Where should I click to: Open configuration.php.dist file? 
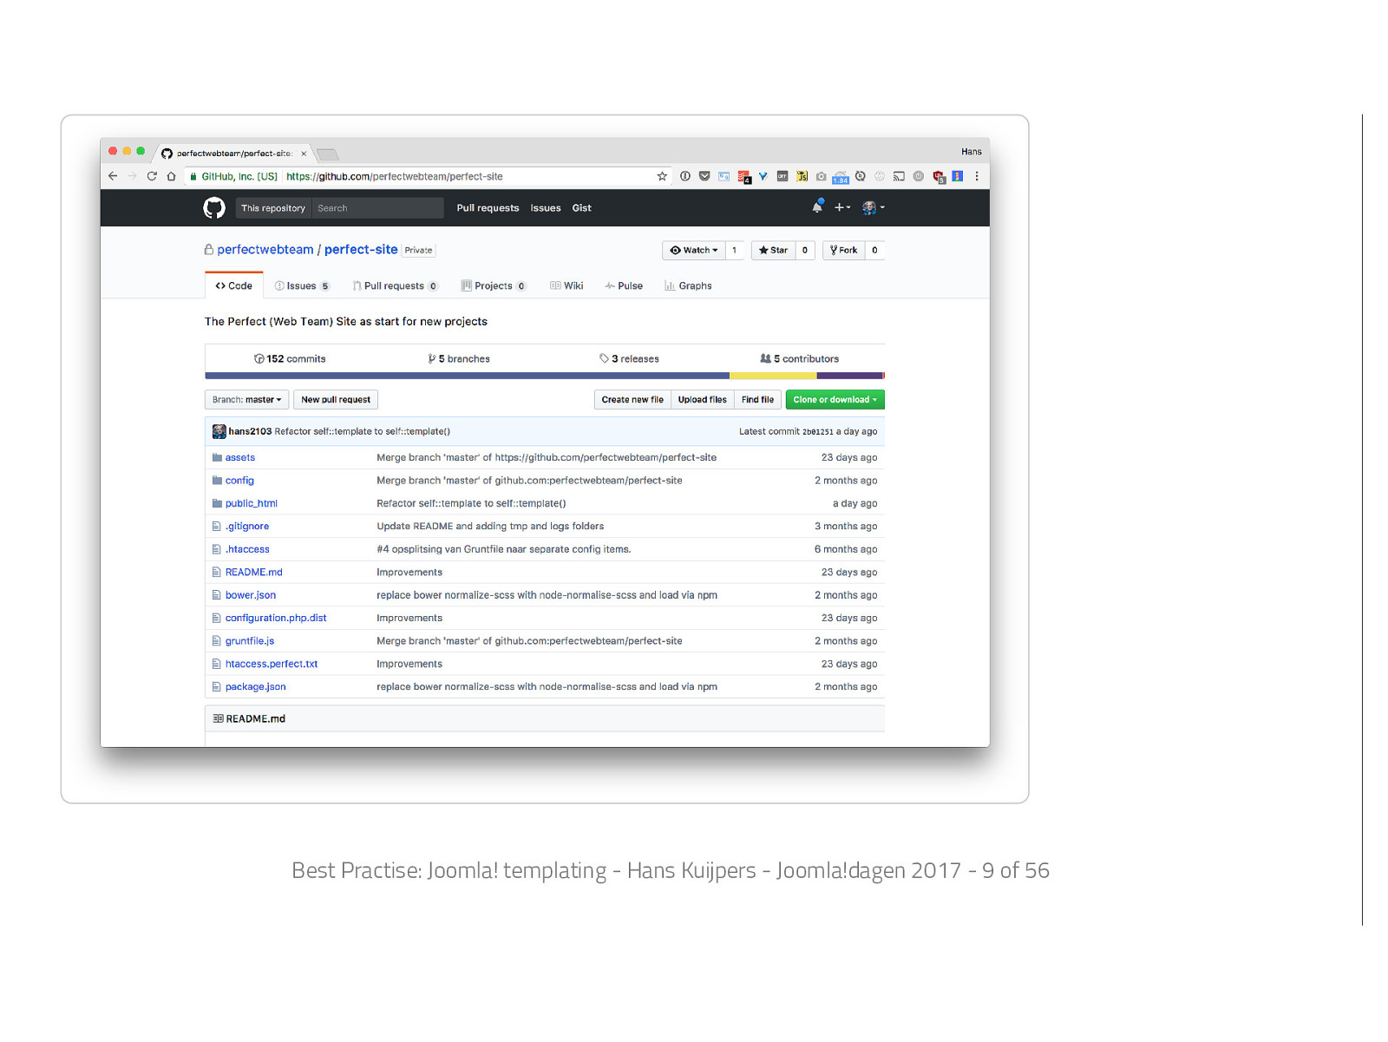point(276,619)
